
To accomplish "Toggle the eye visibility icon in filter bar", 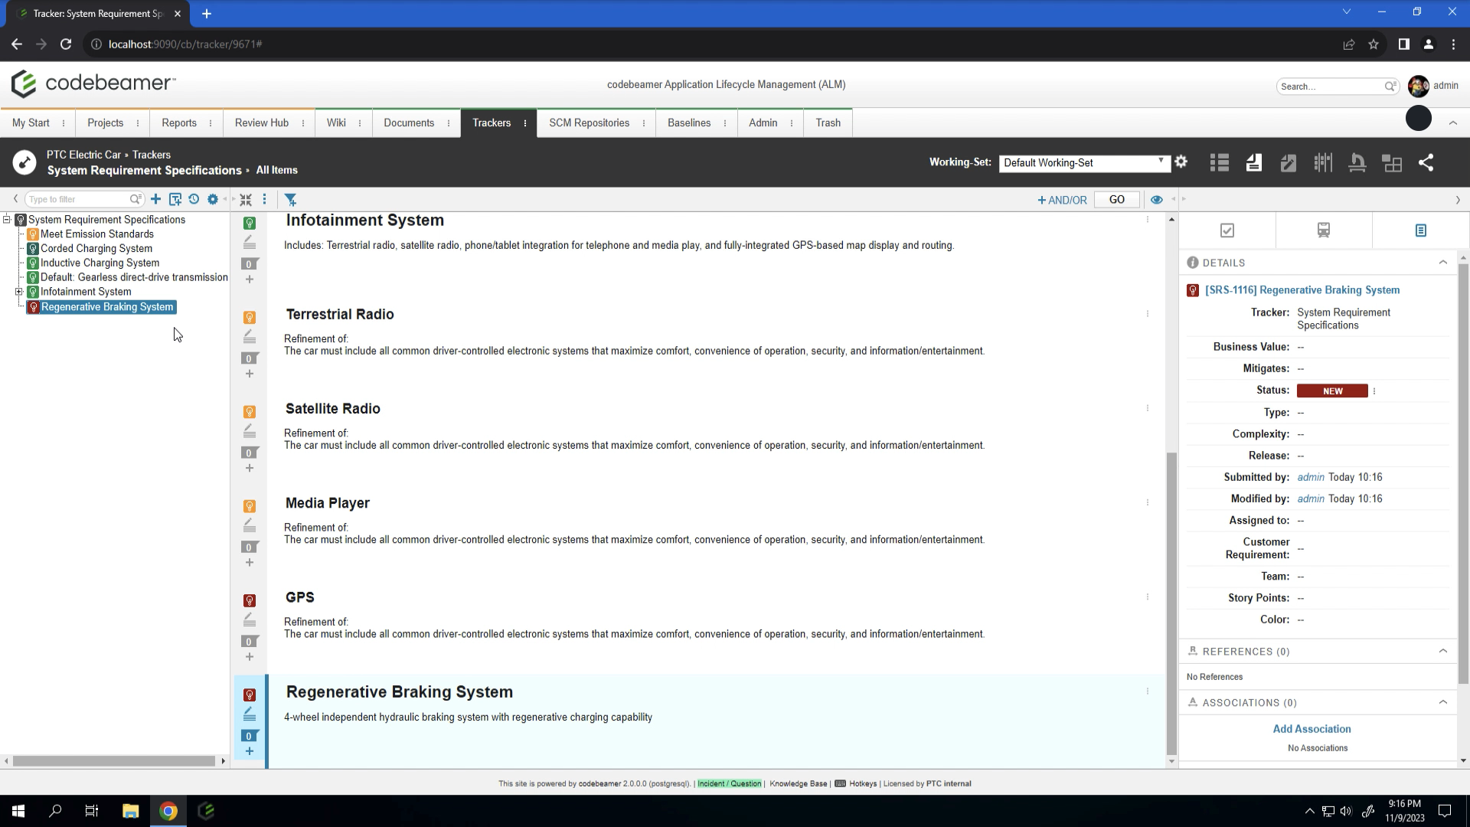I will [1157, 200].
